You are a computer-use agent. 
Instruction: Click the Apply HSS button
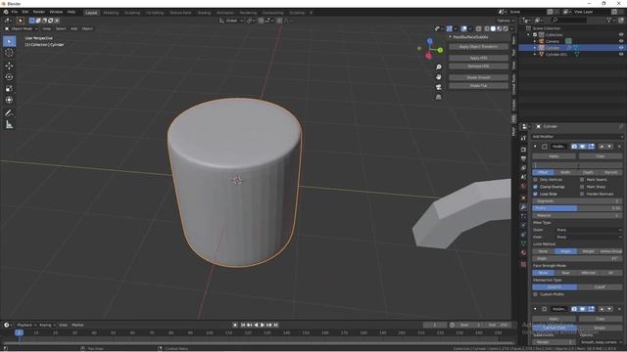(x=478, y=59)
